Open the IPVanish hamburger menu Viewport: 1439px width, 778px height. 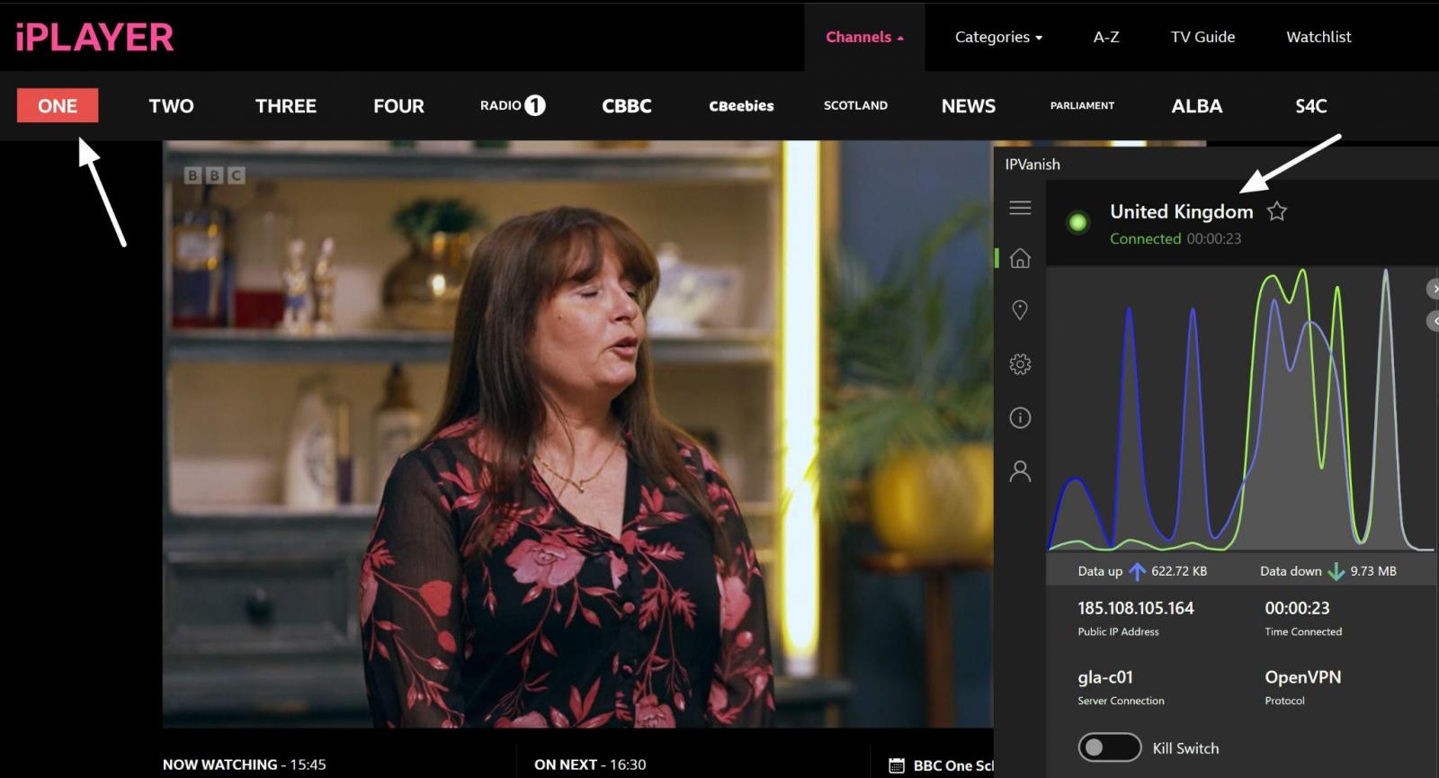tap(1020, 208)
